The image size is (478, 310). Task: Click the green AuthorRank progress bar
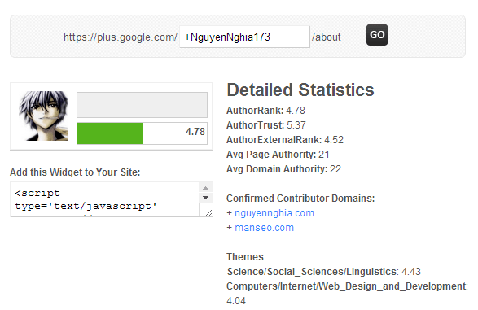[110, 133]
